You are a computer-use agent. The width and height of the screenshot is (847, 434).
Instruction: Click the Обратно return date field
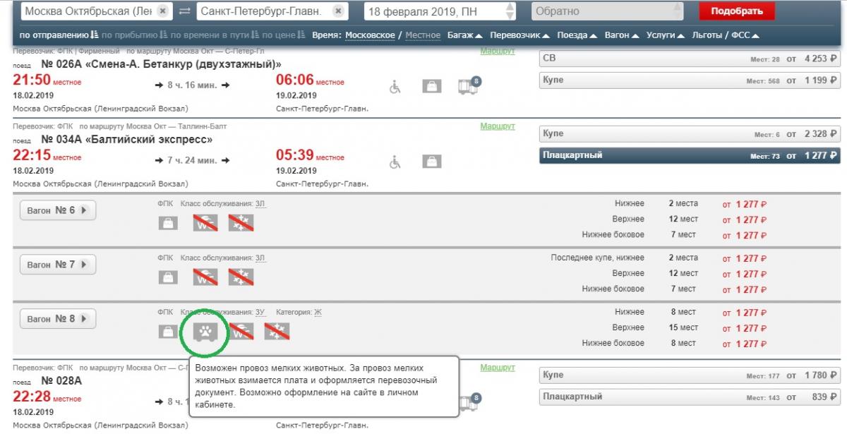(607, 12)
